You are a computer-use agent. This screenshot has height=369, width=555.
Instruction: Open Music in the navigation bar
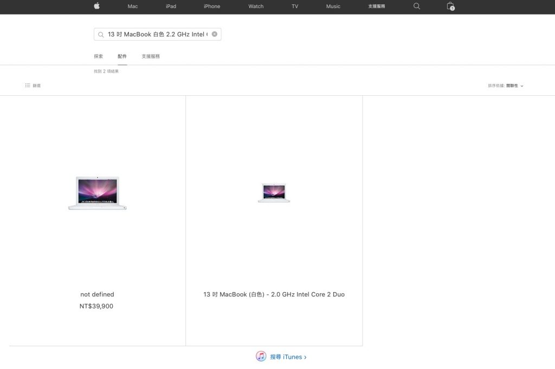click(333, 6)
